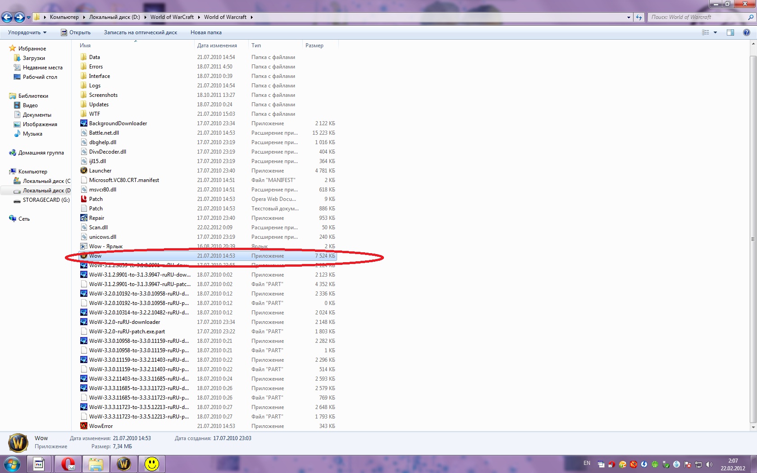Screen dimensions: 757x473
Task: Click the vertical scrollbar thumb of the file list
Action: (753, 239)
